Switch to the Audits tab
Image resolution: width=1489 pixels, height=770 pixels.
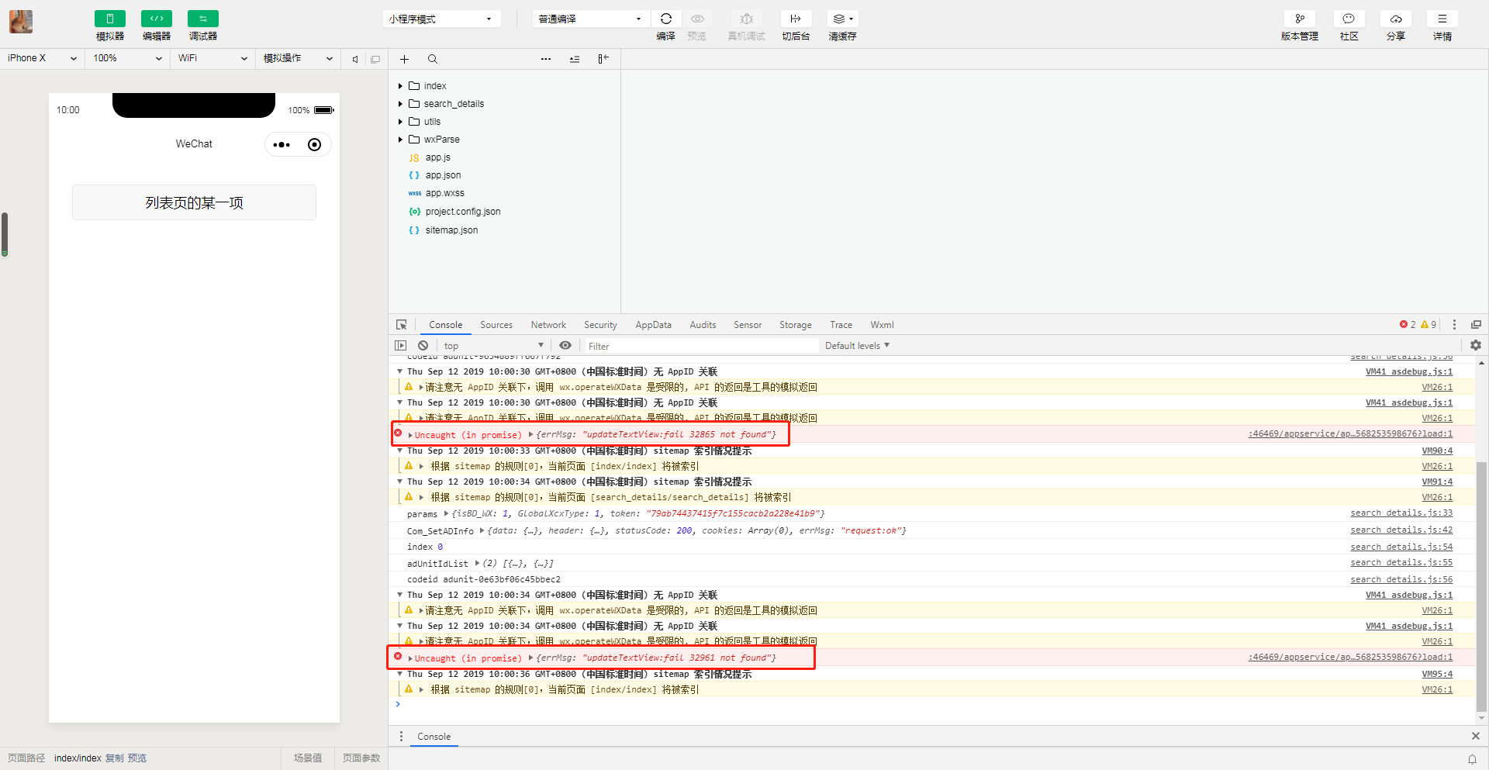703,325
